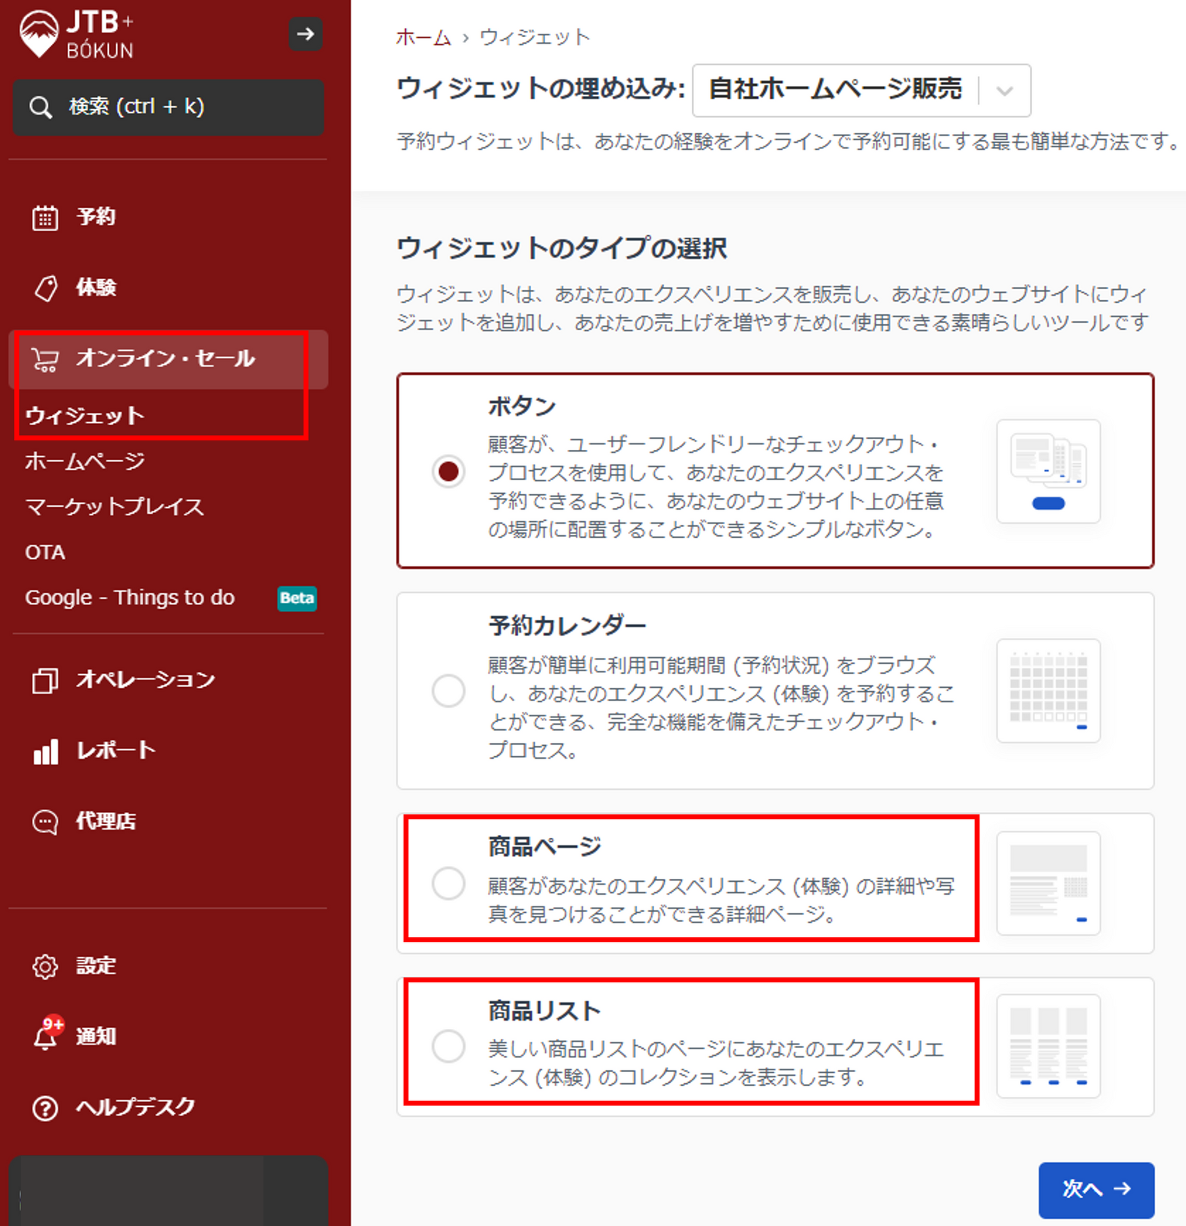Expand the 代理店 menu section

coord(105,821)
